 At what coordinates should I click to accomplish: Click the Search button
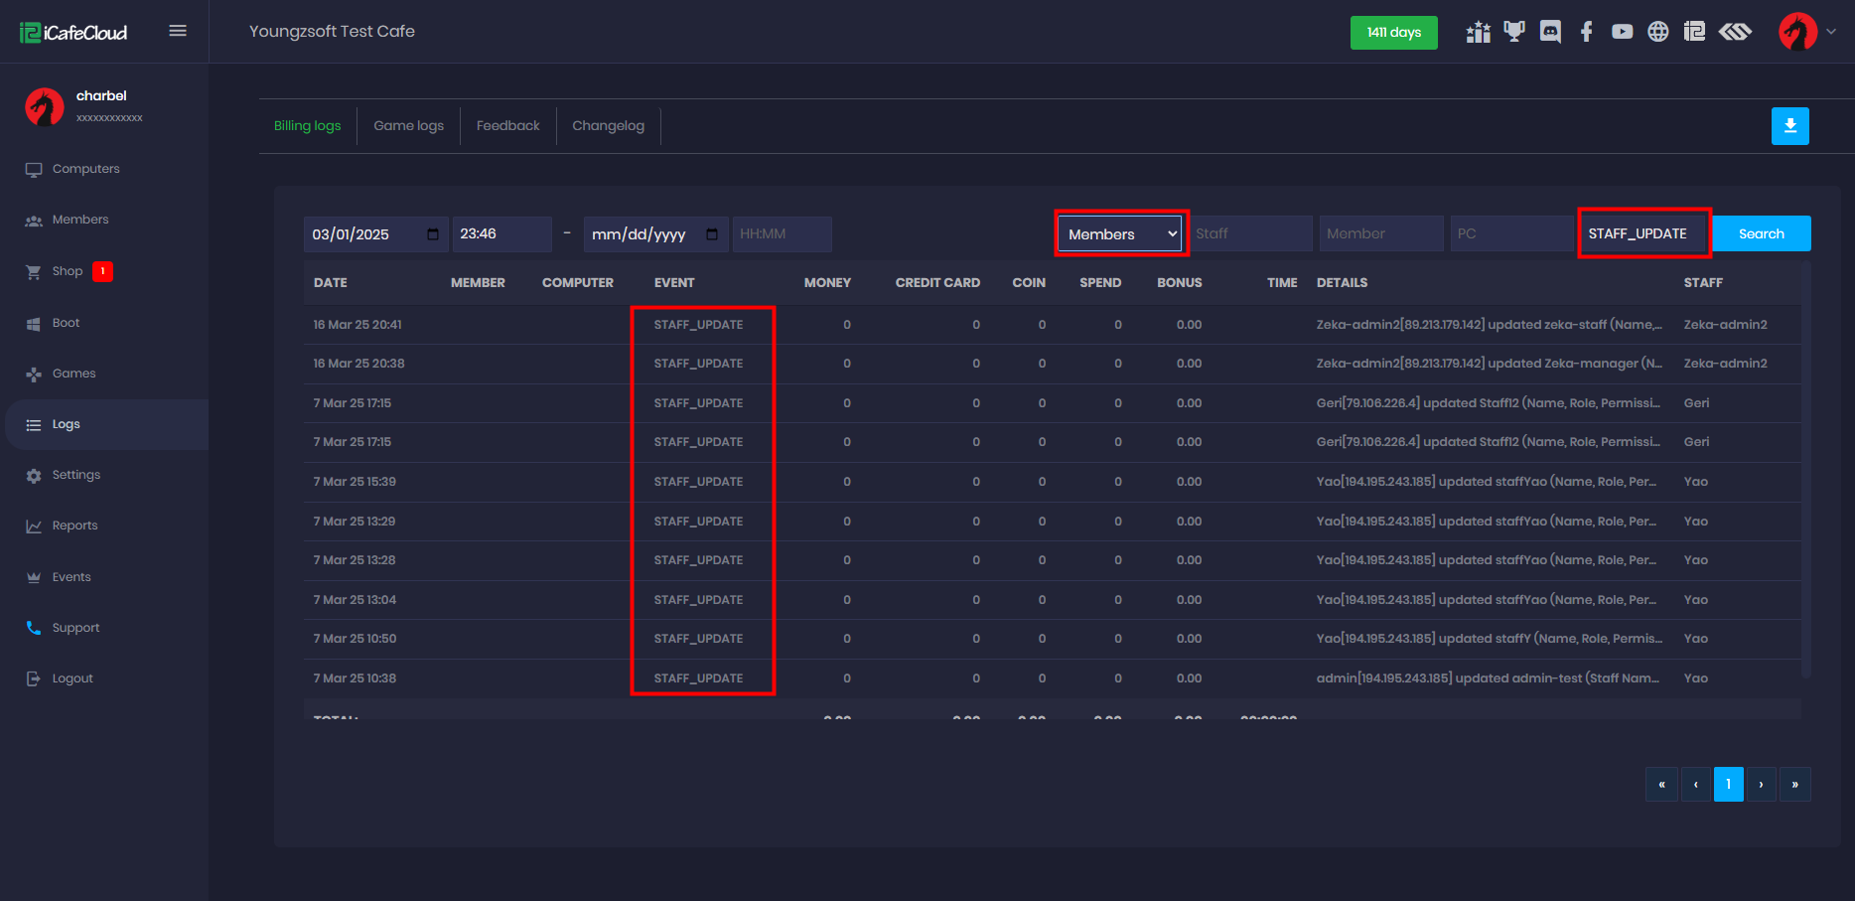pyautogui.click(x=1761, y=234)
